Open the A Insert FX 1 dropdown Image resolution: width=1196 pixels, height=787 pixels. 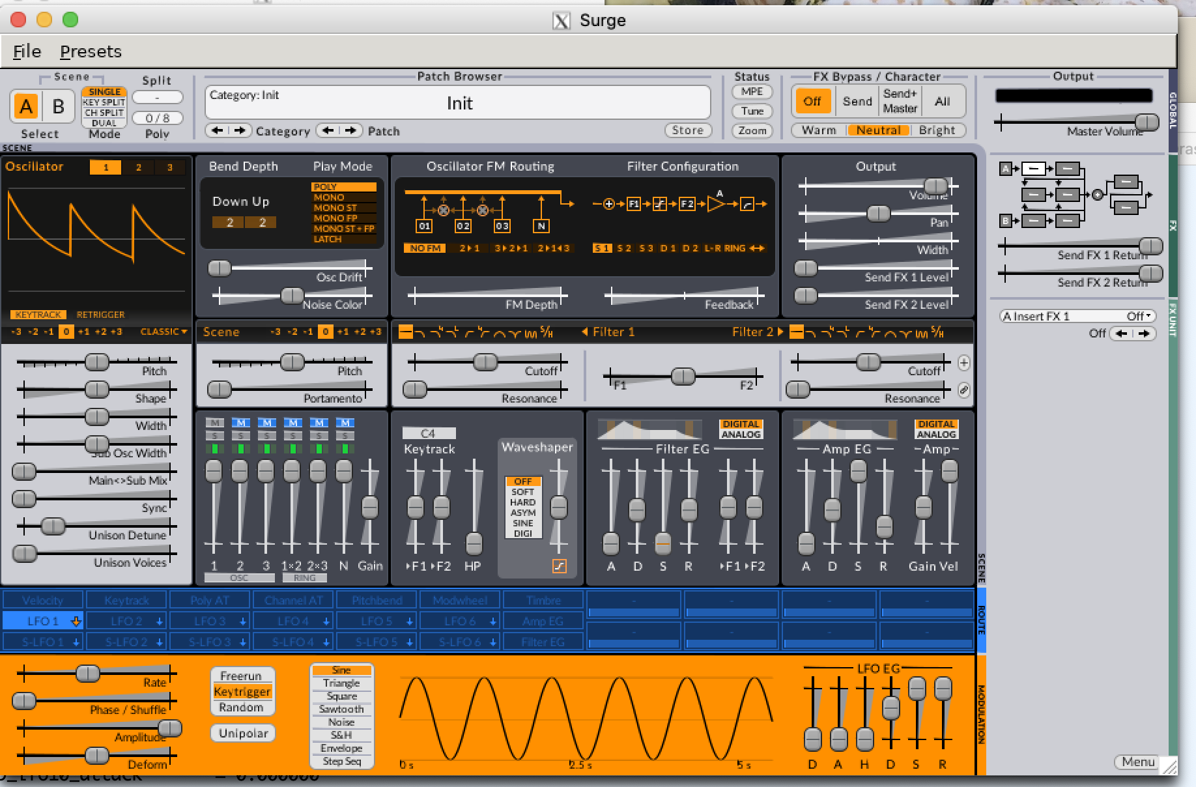1077,316
